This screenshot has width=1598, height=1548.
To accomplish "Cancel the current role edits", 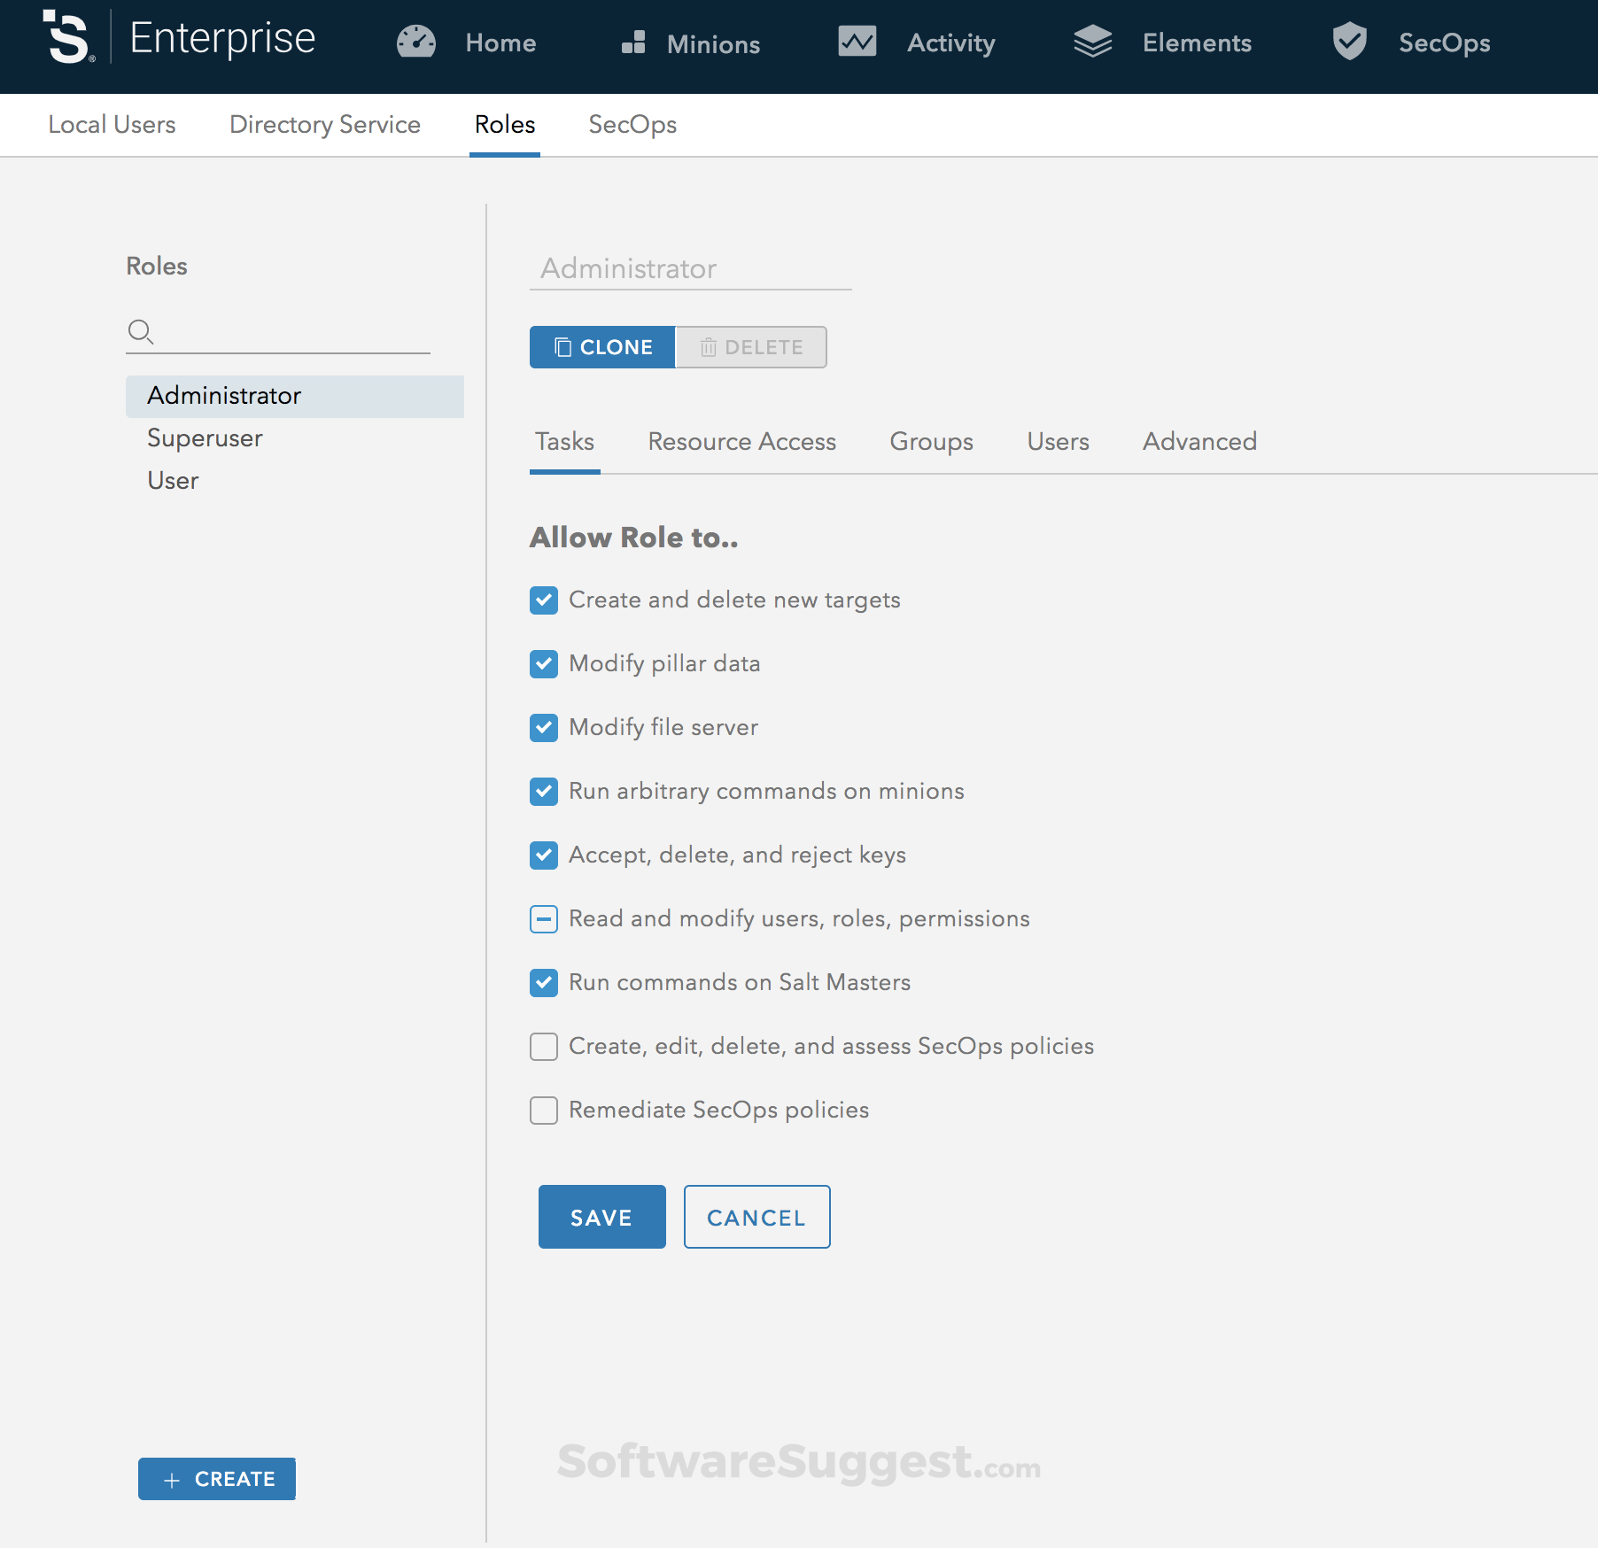I will pos(756,1217).
